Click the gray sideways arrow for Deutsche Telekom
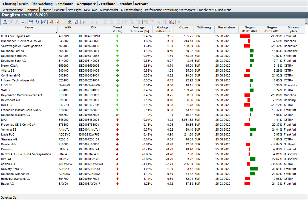Viewport: 308px width, 200px height. pyautogui.click(x=117, y=115)
